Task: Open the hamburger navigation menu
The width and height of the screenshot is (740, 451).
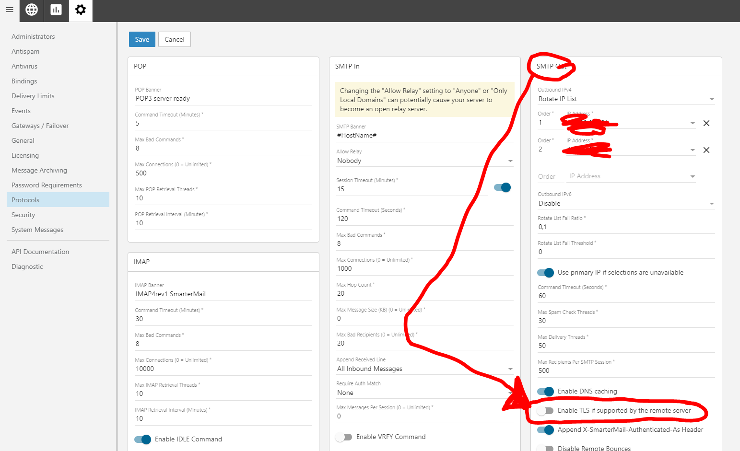Action: point(10,10)
